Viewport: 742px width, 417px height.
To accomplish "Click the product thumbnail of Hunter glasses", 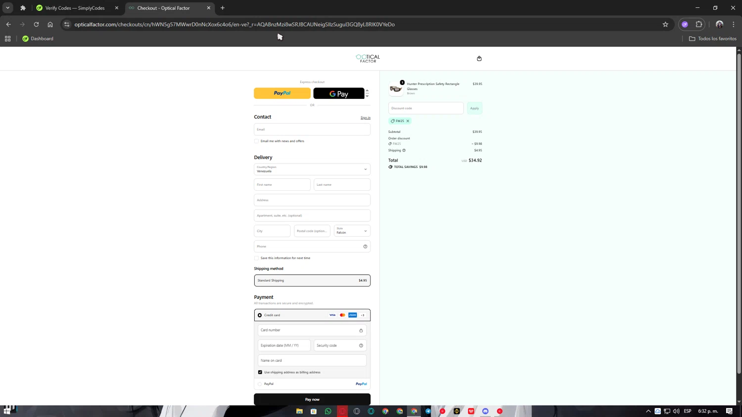I will (396, 88).
